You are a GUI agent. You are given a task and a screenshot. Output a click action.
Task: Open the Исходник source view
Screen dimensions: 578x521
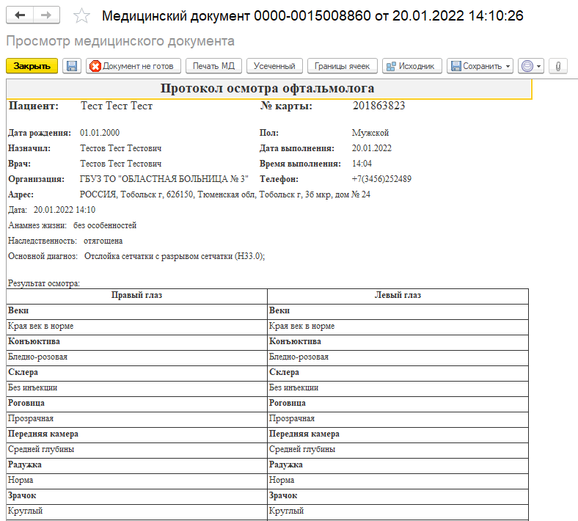tap(412, 66)
